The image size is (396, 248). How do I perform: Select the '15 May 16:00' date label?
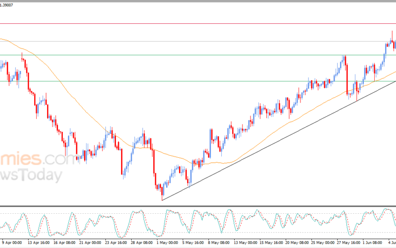271,243
